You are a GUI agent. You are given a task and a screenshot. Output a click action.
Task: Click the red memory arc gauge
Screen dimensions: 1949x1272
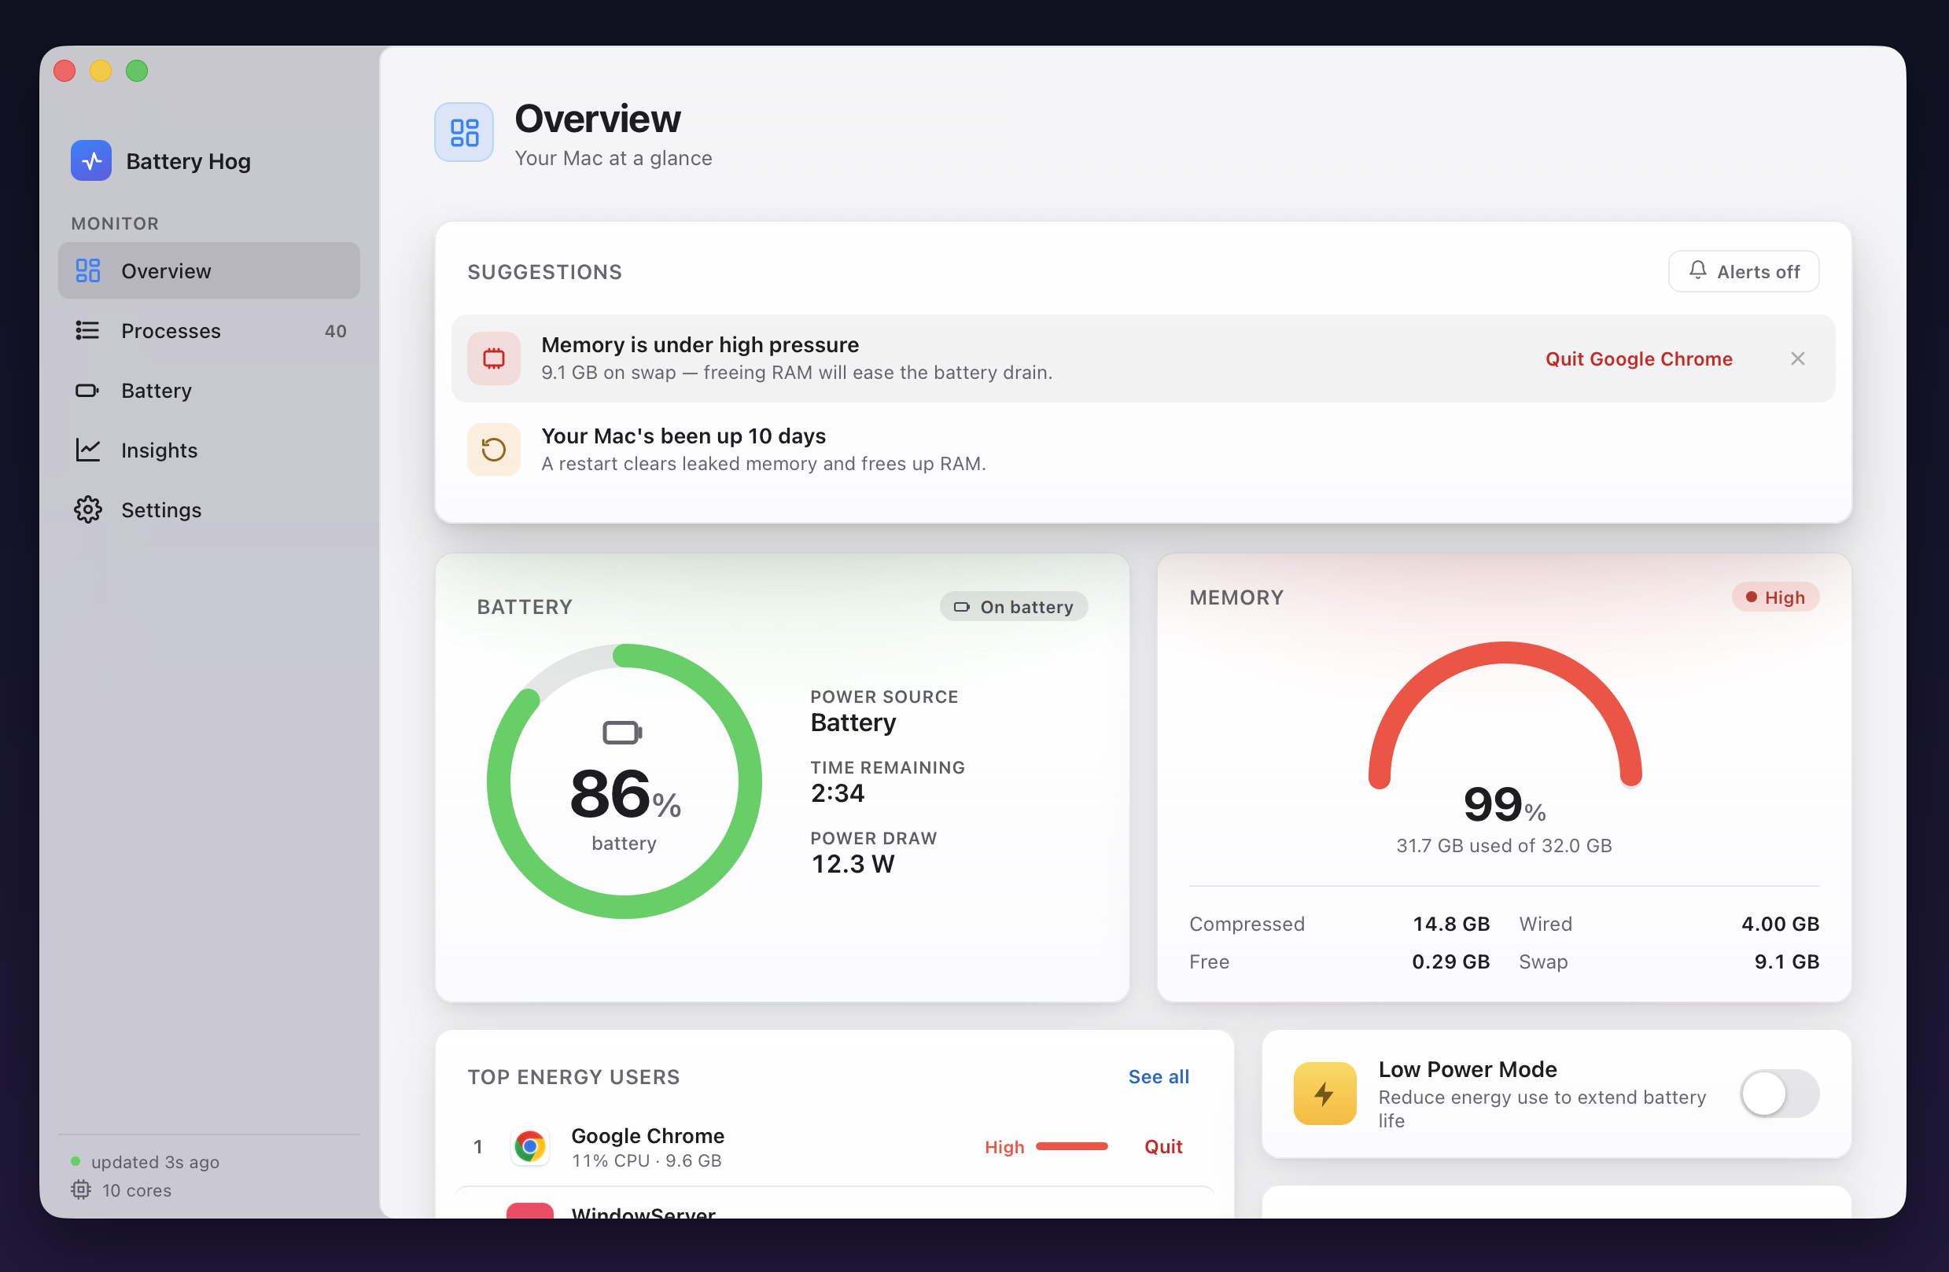(x=1505, y=714)
